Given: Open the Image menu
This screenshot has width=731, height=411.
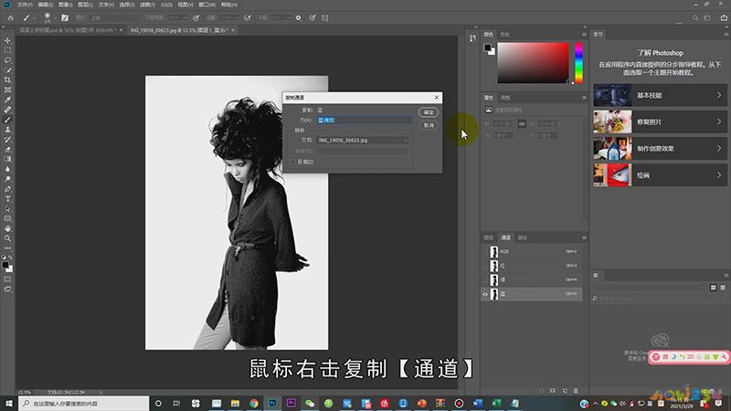Looking at the screenshot, I should pyautogui.click(x=65, y=5).
